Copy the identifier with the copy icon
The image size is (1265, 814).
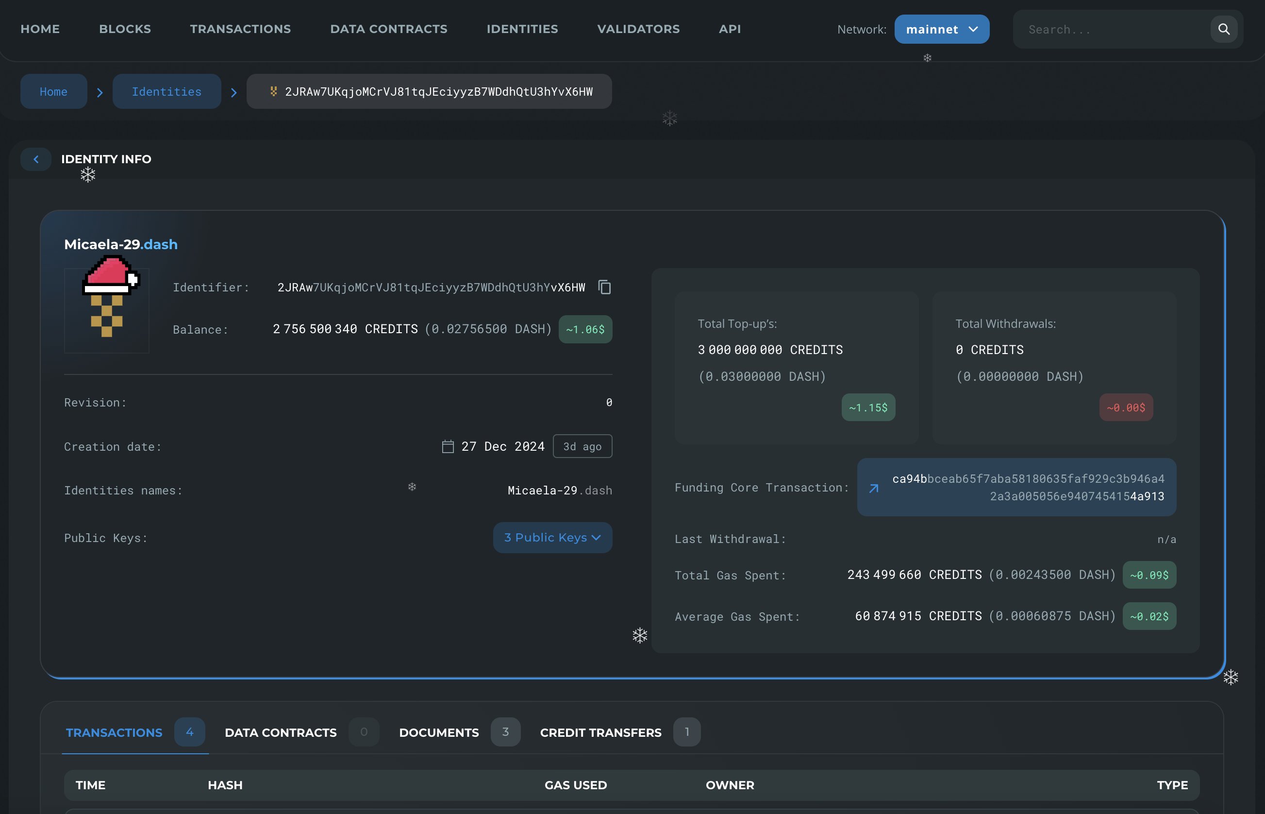pos(604,287)
